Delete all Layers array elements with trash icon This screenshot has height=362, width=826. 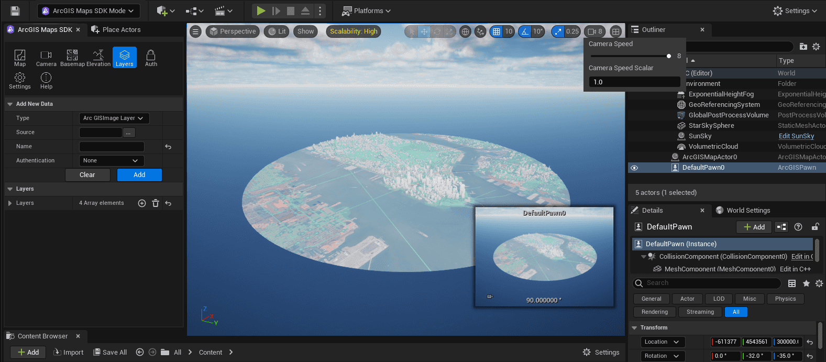point(156,203)
